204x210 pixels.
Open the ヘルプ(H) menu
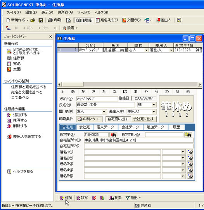[x=101, y=12]
